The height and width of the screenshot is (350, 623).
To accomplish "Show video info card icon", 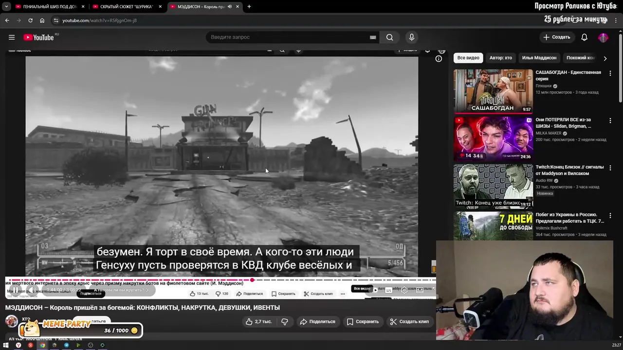I will point(439,58).
